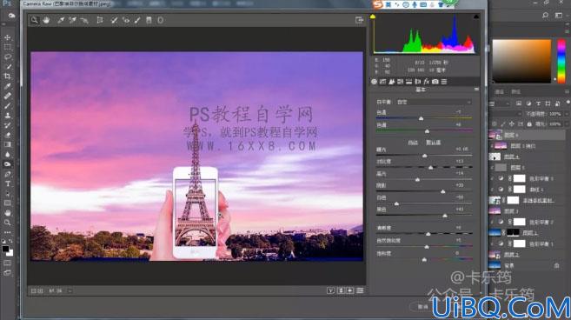Toggle shadow clipping warning in histogram
Image resolution: width=571 pixels, height=320 pixels.
pos(373,17)
